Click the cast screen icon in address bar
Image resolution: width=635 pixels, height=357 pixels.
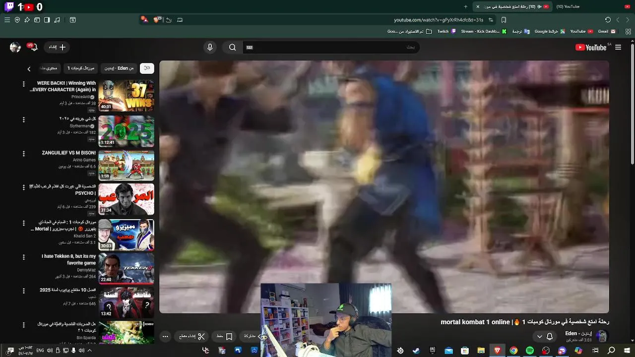pyautogui.click(x=180, y=20)
